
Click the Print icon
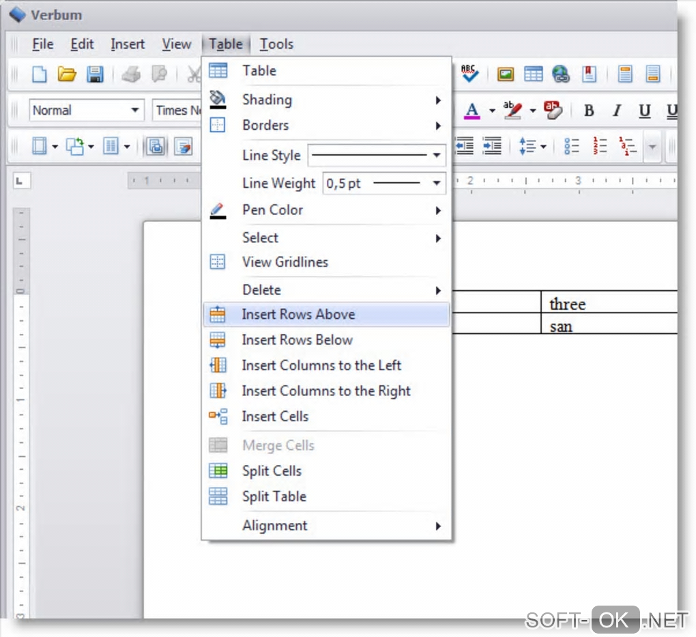coord(131,74)
